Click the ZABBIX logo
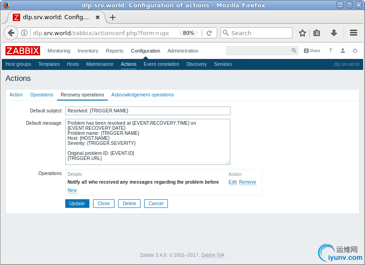The image size is (365, 265). (22, 51)
